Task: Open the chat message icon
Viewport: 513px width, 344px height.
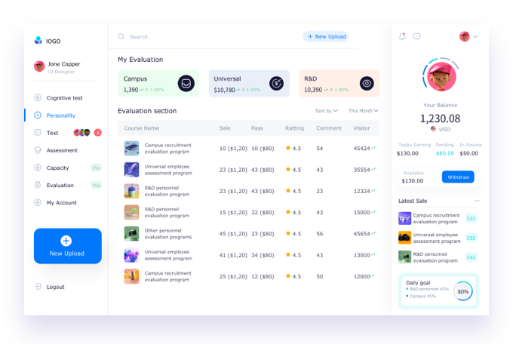Action: pyautogui.click(x=416, y=36)
